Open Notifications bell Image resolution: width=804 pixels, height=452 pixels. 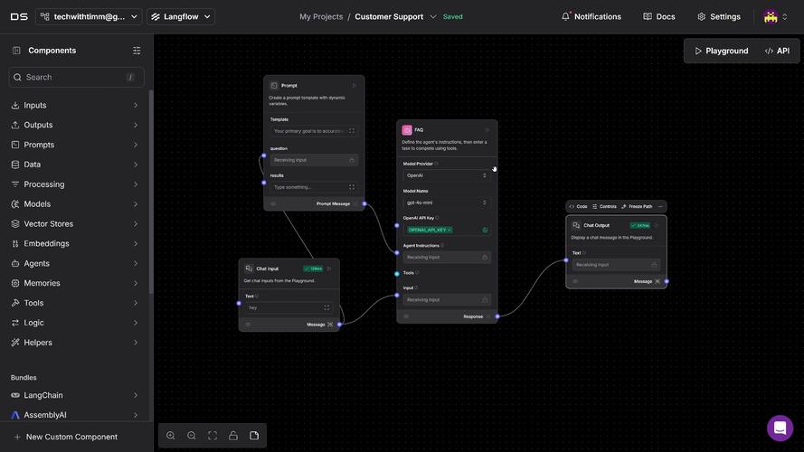591,16
